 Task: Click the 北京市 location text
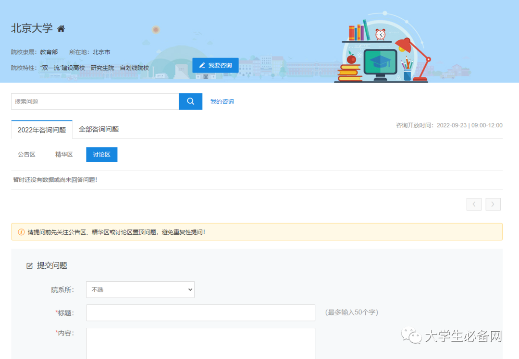pyautogui.click(x=101, y=52)
